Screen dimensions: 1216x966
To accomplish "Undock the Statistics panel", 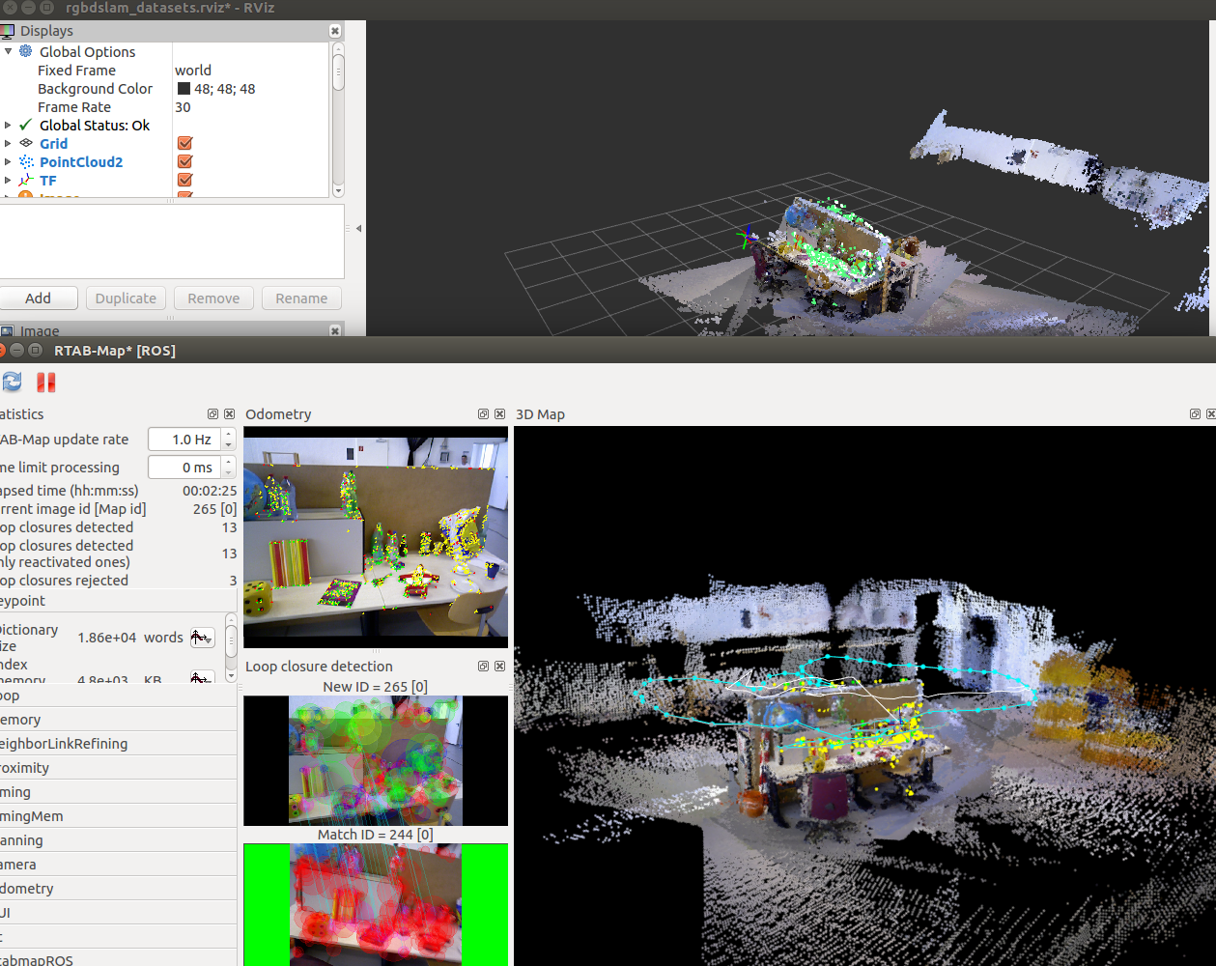I will pyautogui.click(x=212, y=414).
